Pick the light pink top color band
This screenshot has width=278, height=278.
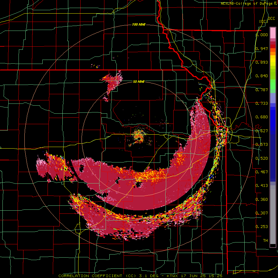[x=273, y=33]
